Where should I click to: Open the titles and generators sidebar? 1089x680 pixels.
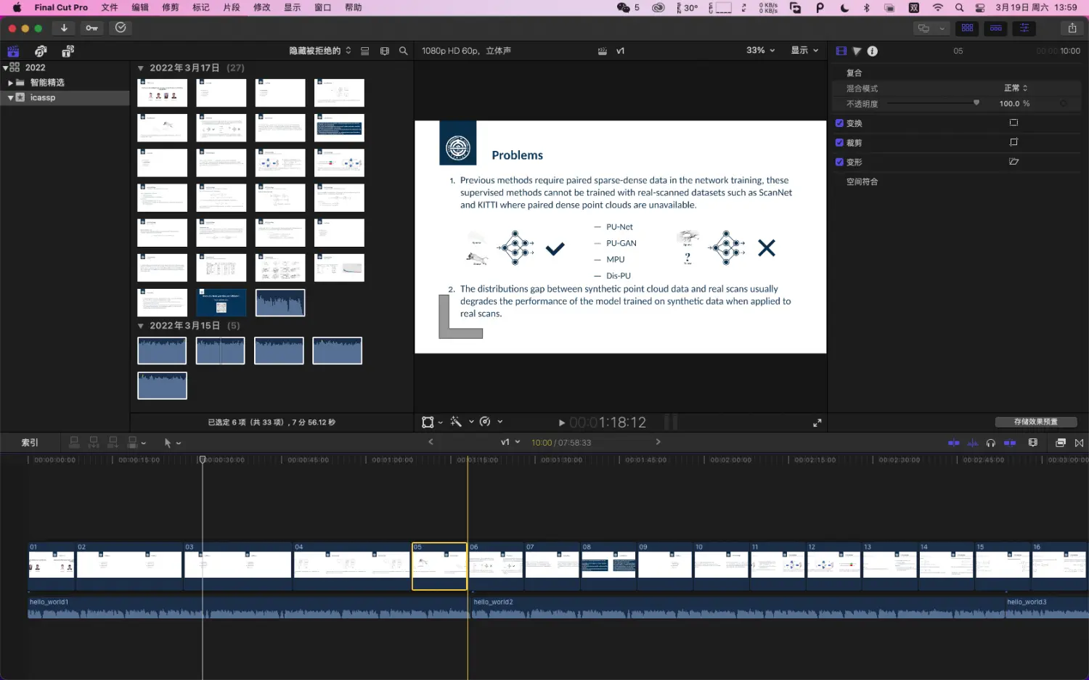[68, 52]
